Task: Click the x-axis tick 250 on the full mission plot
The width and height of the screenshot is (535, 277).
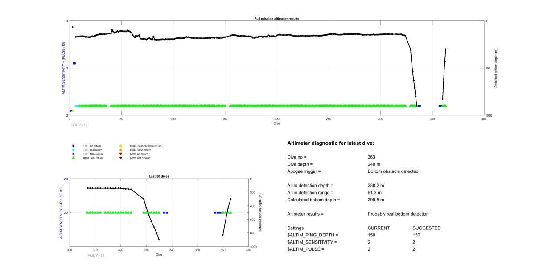Action: tap(329, 119)
